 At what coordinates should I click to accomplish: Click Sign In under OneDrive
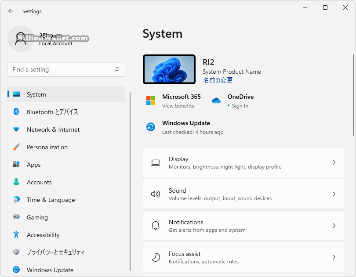click(x=240, y=106)
